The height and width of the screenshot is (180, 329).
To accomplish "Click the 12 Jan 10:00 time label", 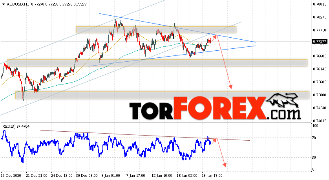I will (x=162, y=176).
